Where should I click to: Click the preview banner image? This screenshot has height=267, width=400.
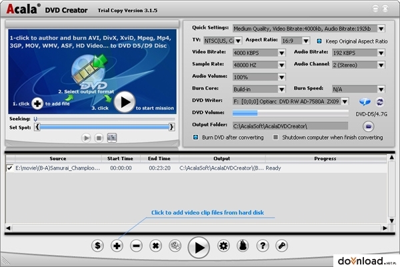pos(92,71)
